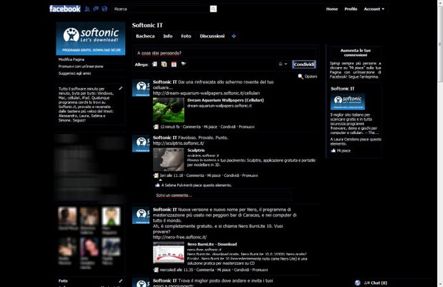Click Softonic avatar on Sculptris post
This screenshot has width=443, height=287.
click(141, 144)
